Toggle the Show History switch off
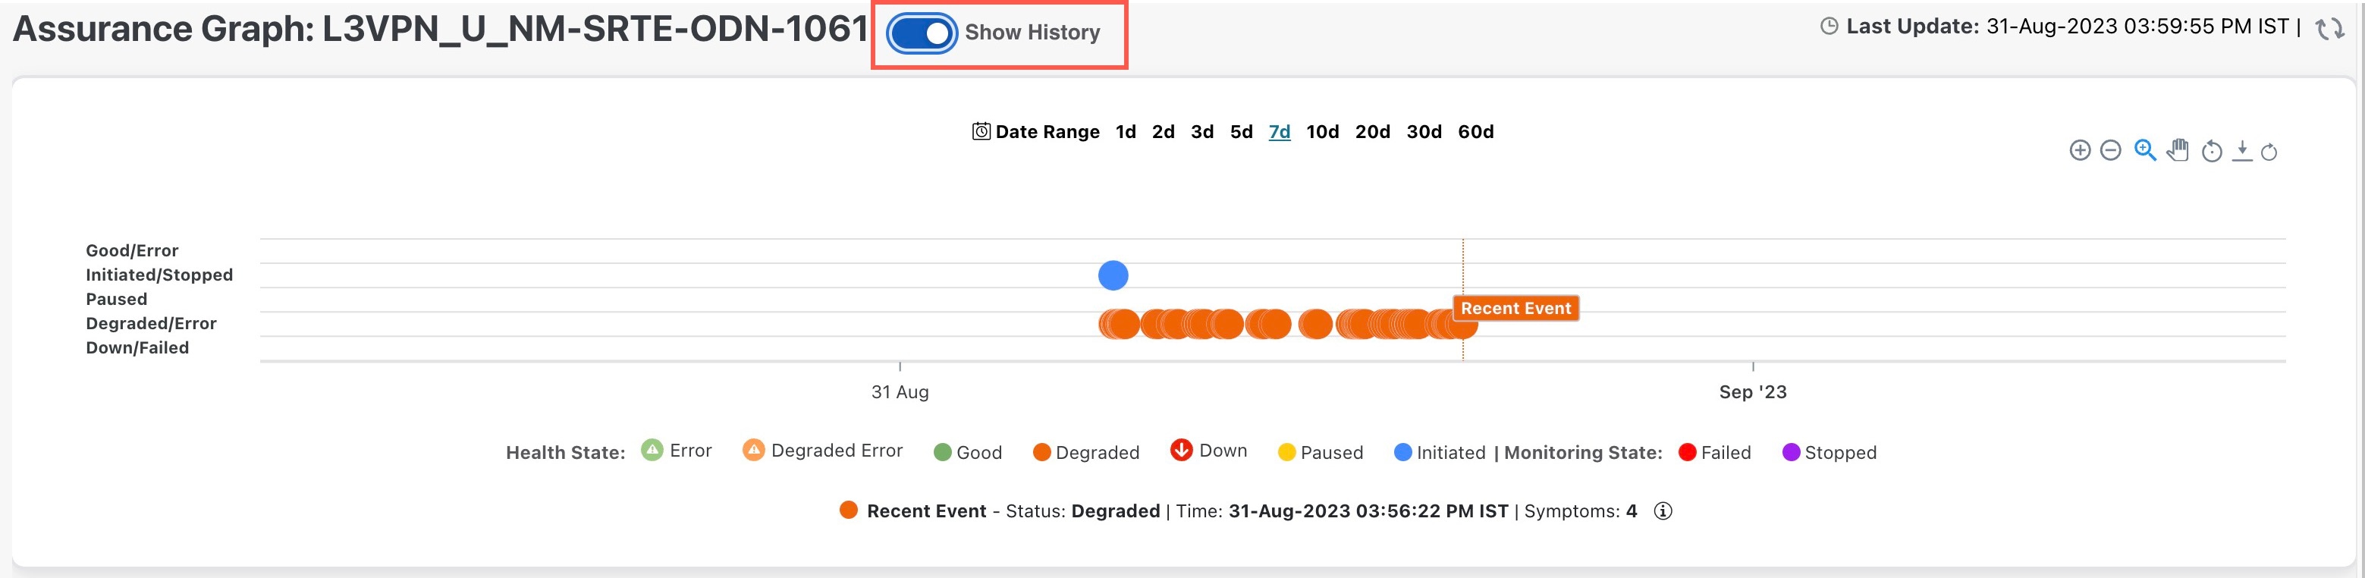The height and width of the screenshot is (578, 2365). 922,34
